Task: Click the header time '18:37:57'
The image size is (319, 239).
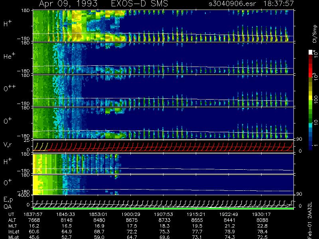Action: (278, 4)
